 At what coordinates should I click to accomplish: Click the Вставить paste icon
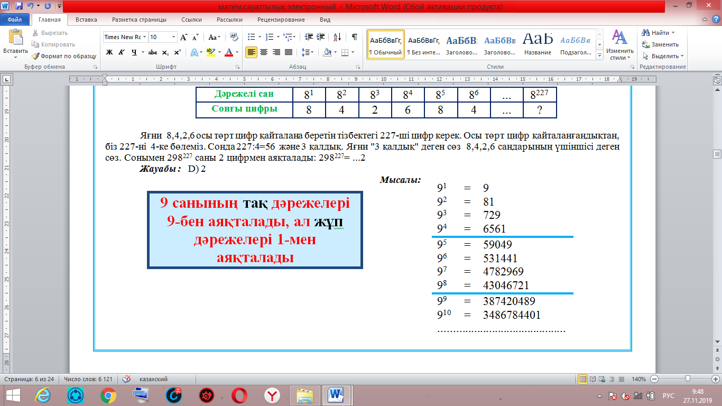click(15, 38)
